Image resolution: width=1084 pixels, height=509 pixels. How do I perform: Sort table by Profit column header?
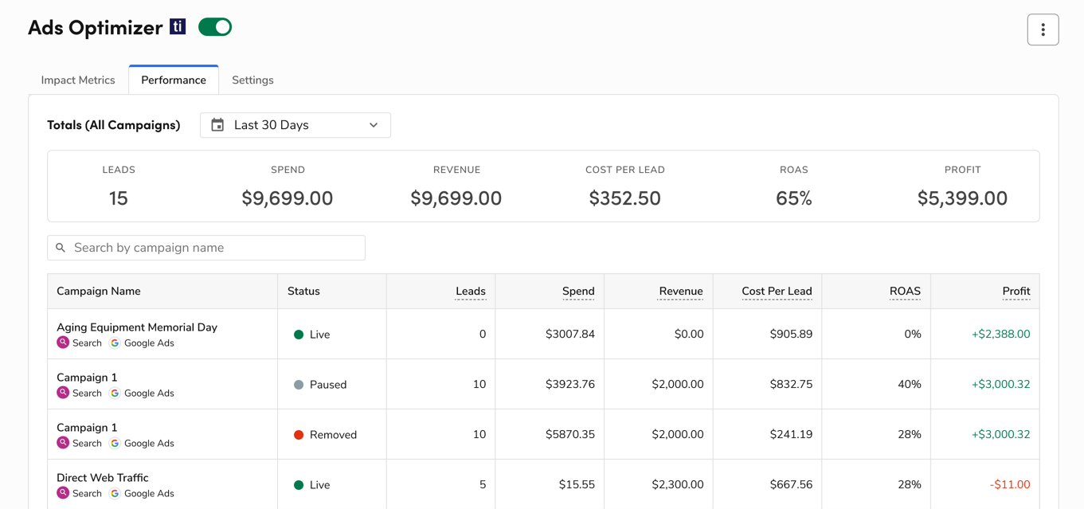pos(1016,292)
